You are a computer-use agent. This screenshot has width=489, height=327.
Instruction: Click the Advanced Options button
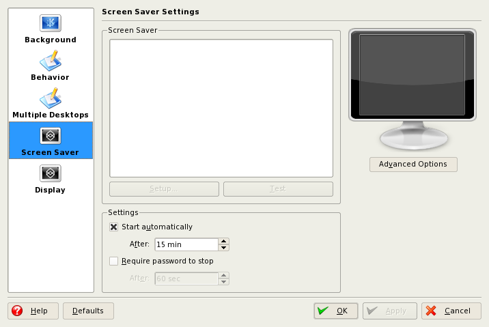(x=413, y=164)
